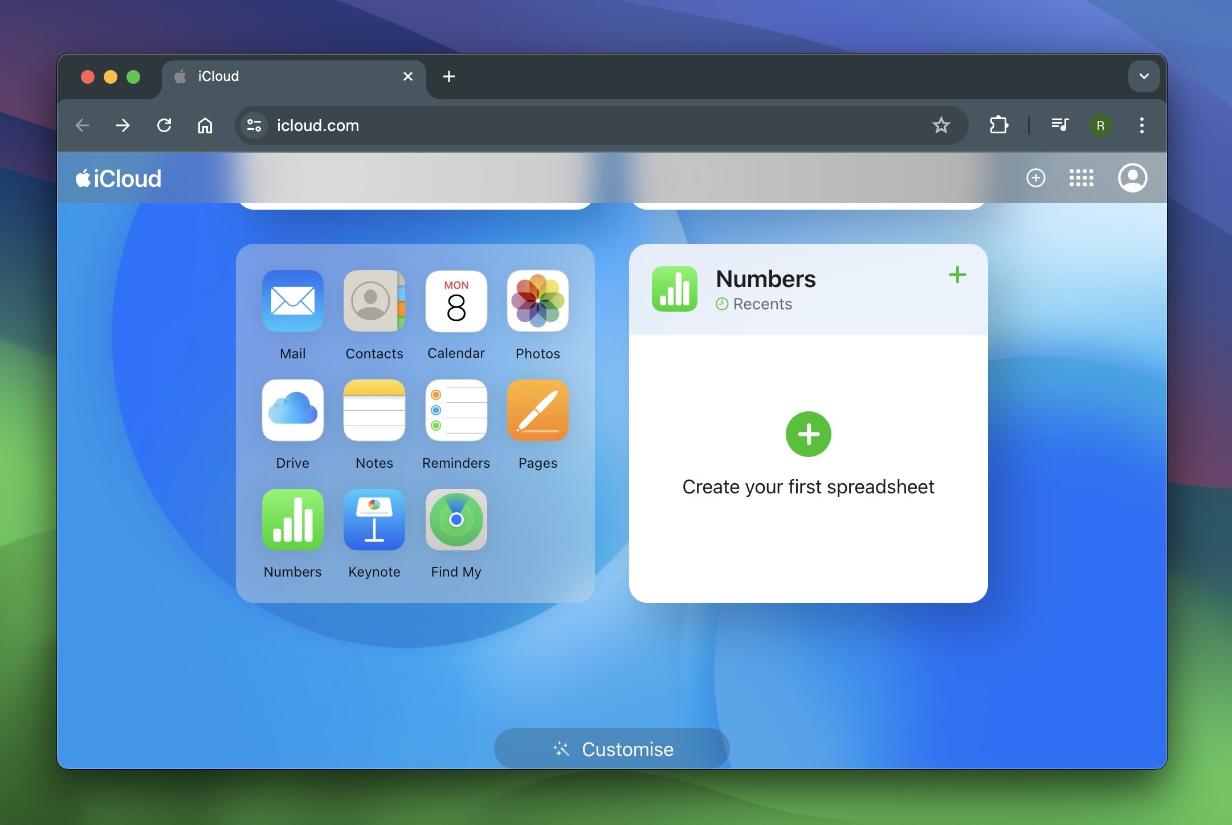
Task: Click the large green plus to create spreadsheet
Action: click(x=808, y=434)
